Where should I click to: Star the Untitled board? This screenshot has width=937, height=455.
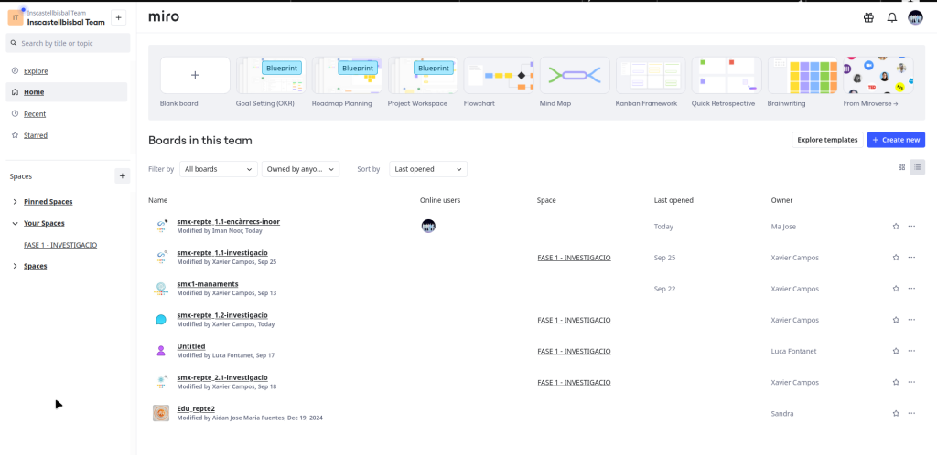[x=896, y=351]
